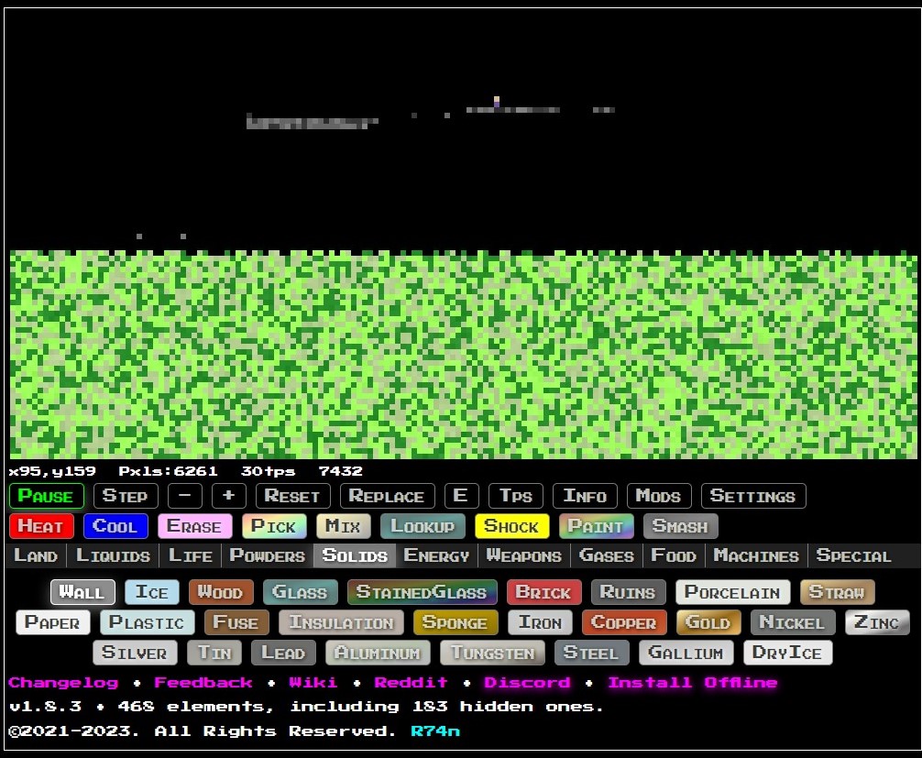Open the Settings menu

pyautogui.click(x=753, y=496)
